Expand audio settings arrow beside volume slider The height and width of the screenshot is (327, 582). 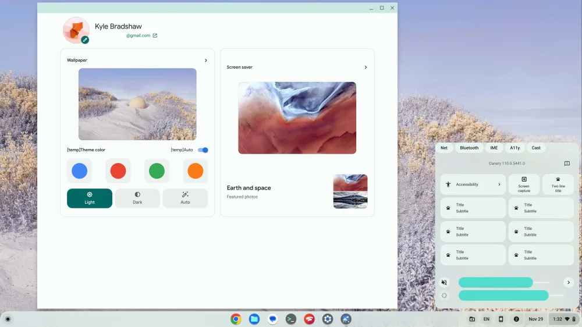[569, 282]
